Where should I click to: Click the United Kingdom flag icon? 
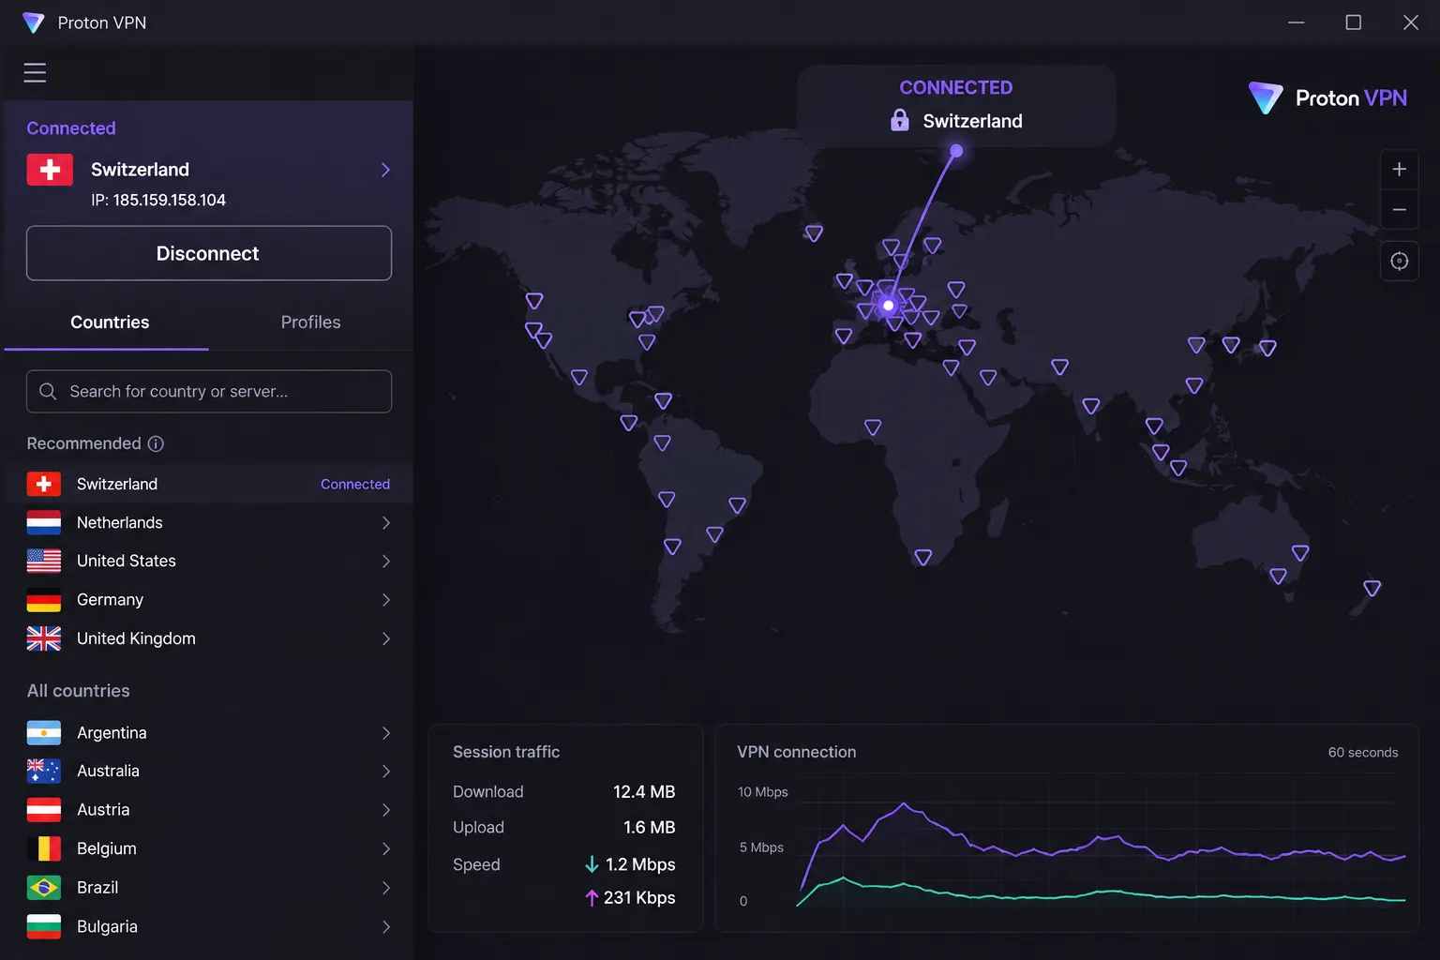tap(44, 638)
